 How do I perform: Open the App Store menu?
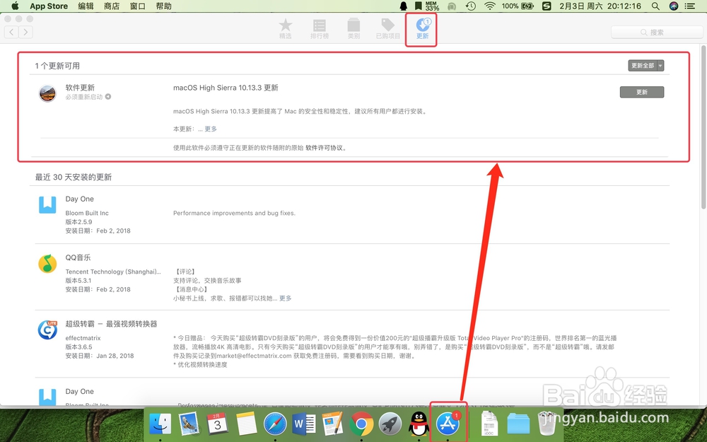click(49, 6)
